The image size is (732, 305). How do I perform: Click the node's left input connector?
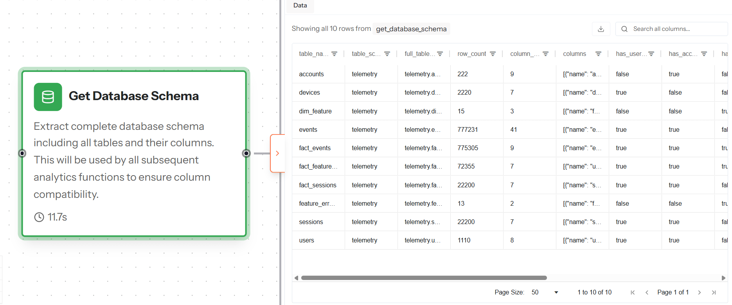tap(22, 153)
